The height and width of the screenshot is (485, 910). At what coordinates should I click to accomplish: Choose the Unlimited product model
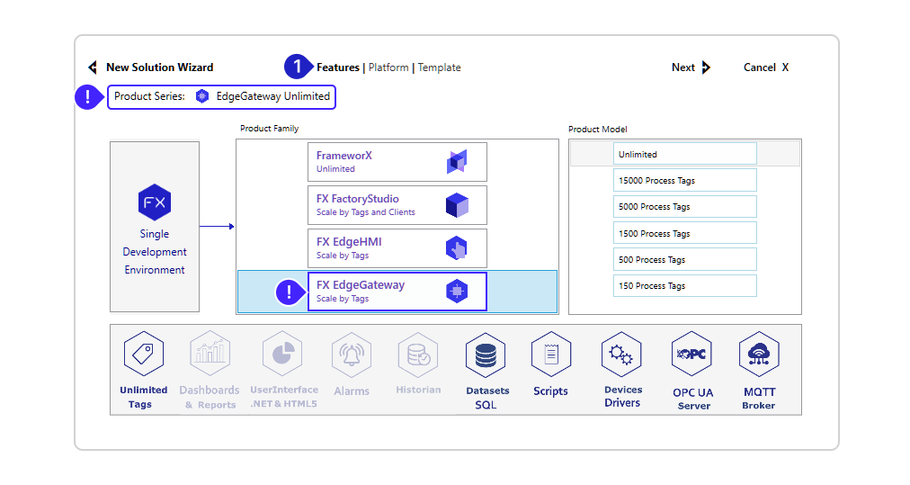[684, 154]
